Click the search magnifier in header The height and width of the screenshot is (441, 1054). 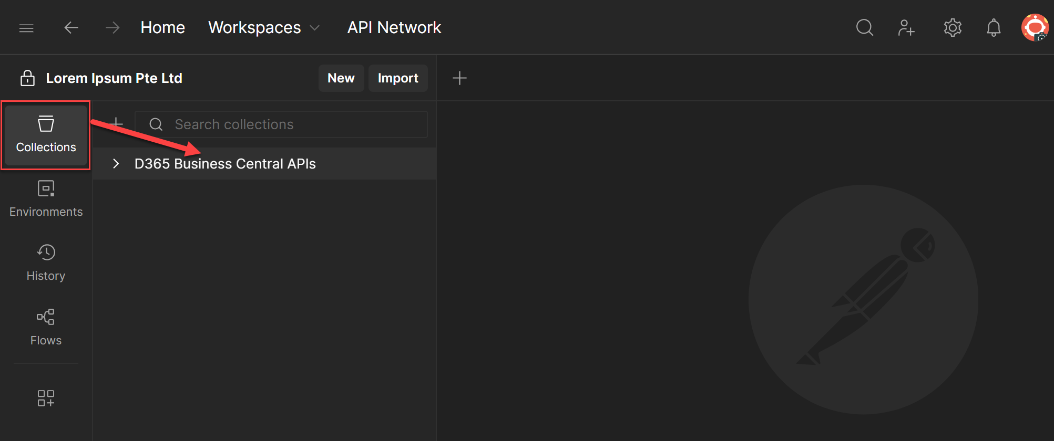(x=865, y=27)
